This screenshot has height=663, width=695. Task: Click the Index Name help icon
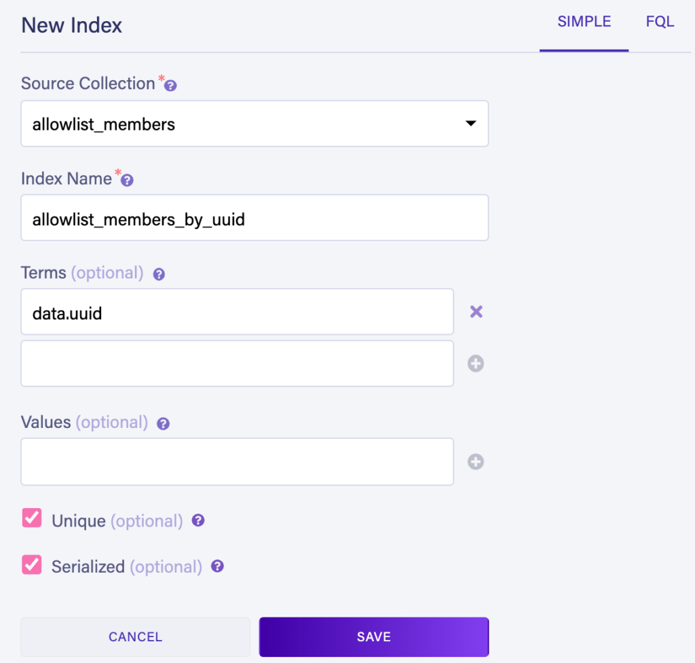point(127,181)
